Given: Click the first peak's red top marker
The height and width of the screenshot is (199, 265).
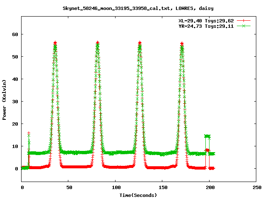Looking at the screenshot, I should 55,43.
